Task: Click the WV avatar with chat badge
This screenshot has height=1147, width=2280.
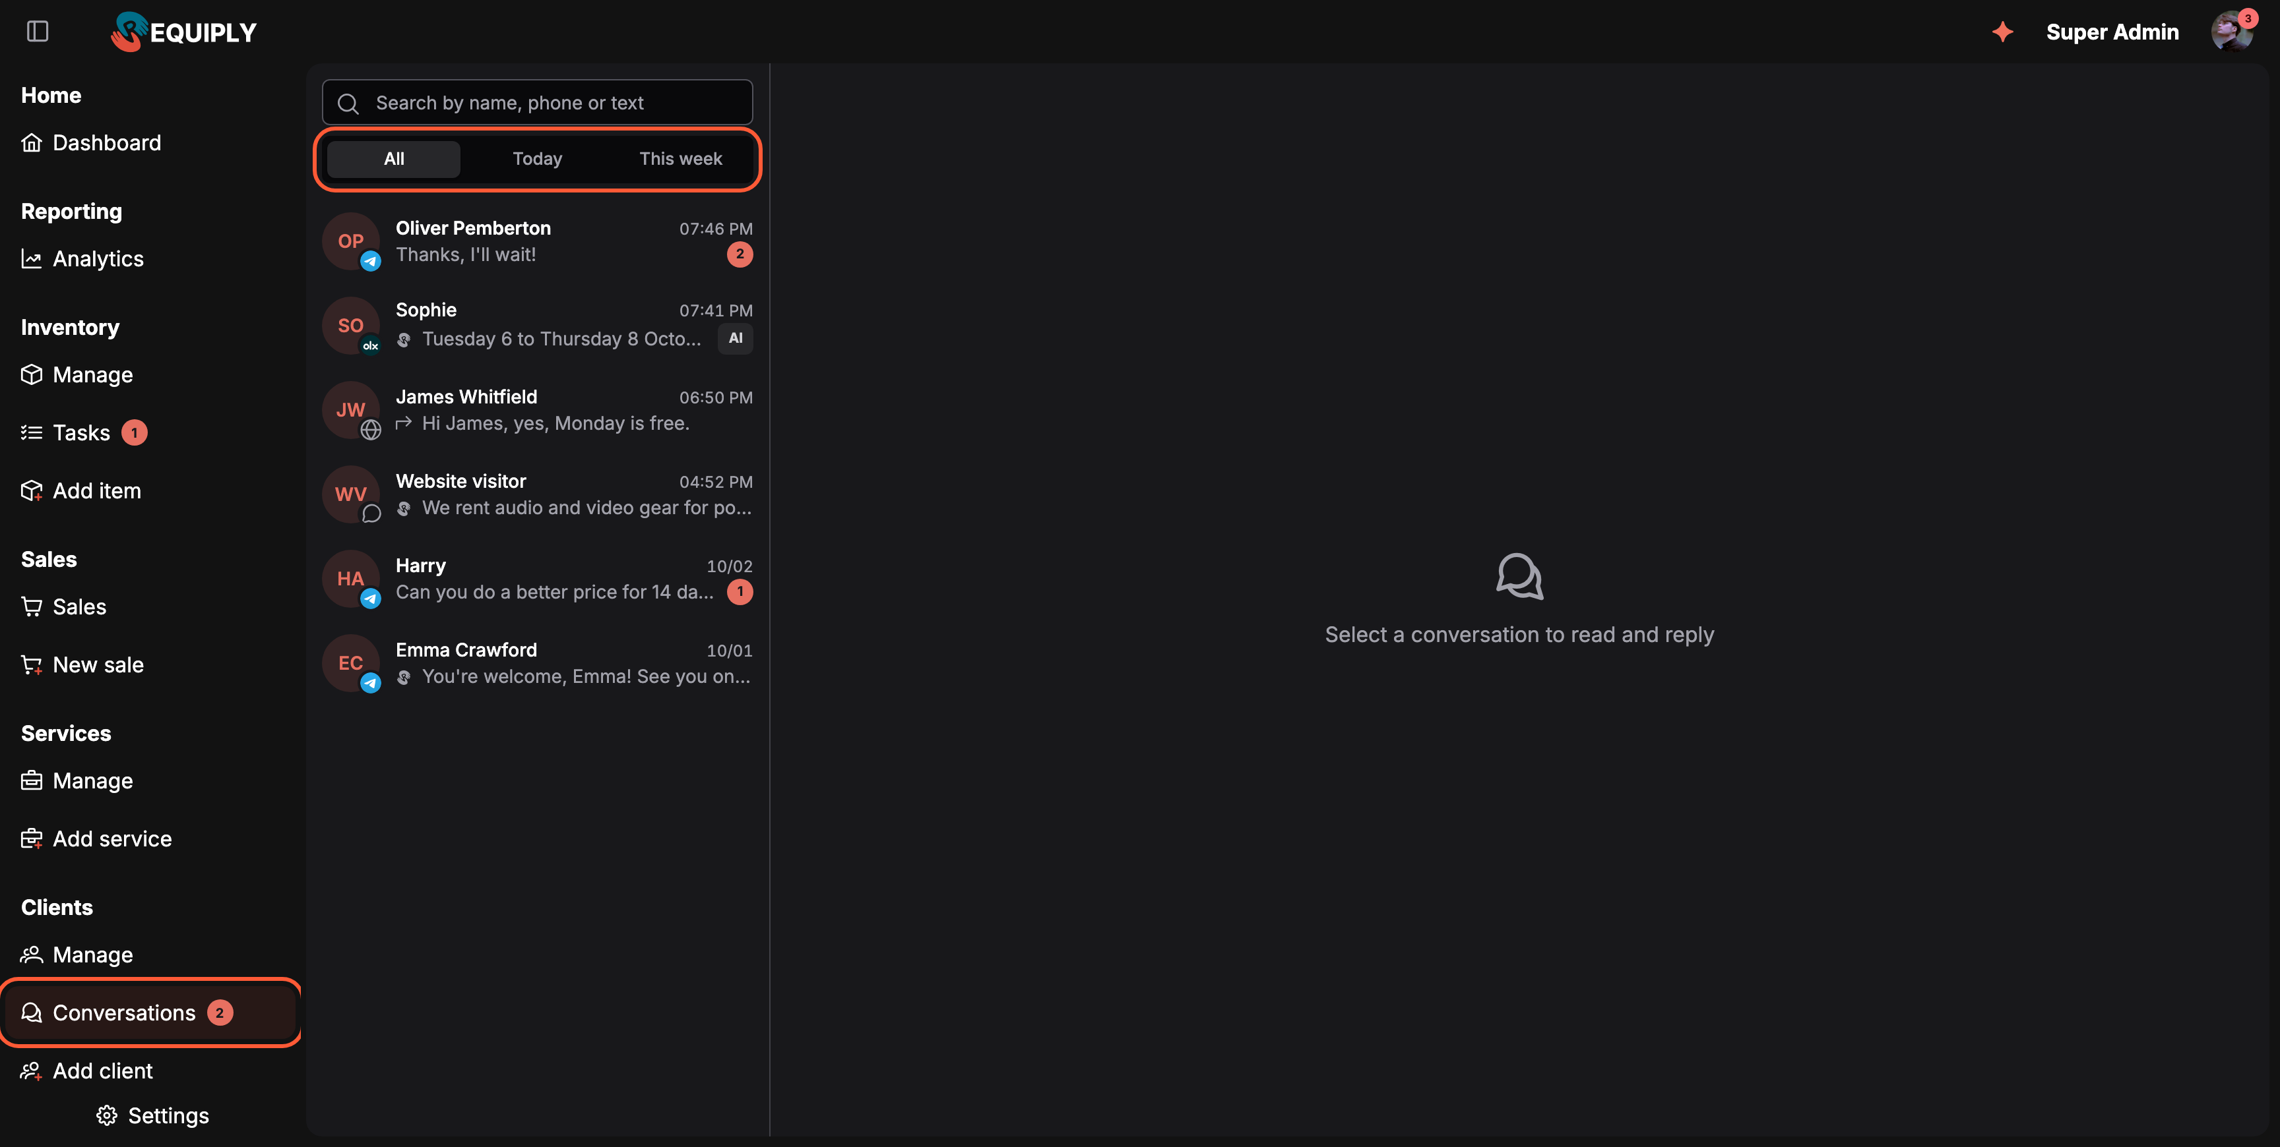Action: [352, 494]
